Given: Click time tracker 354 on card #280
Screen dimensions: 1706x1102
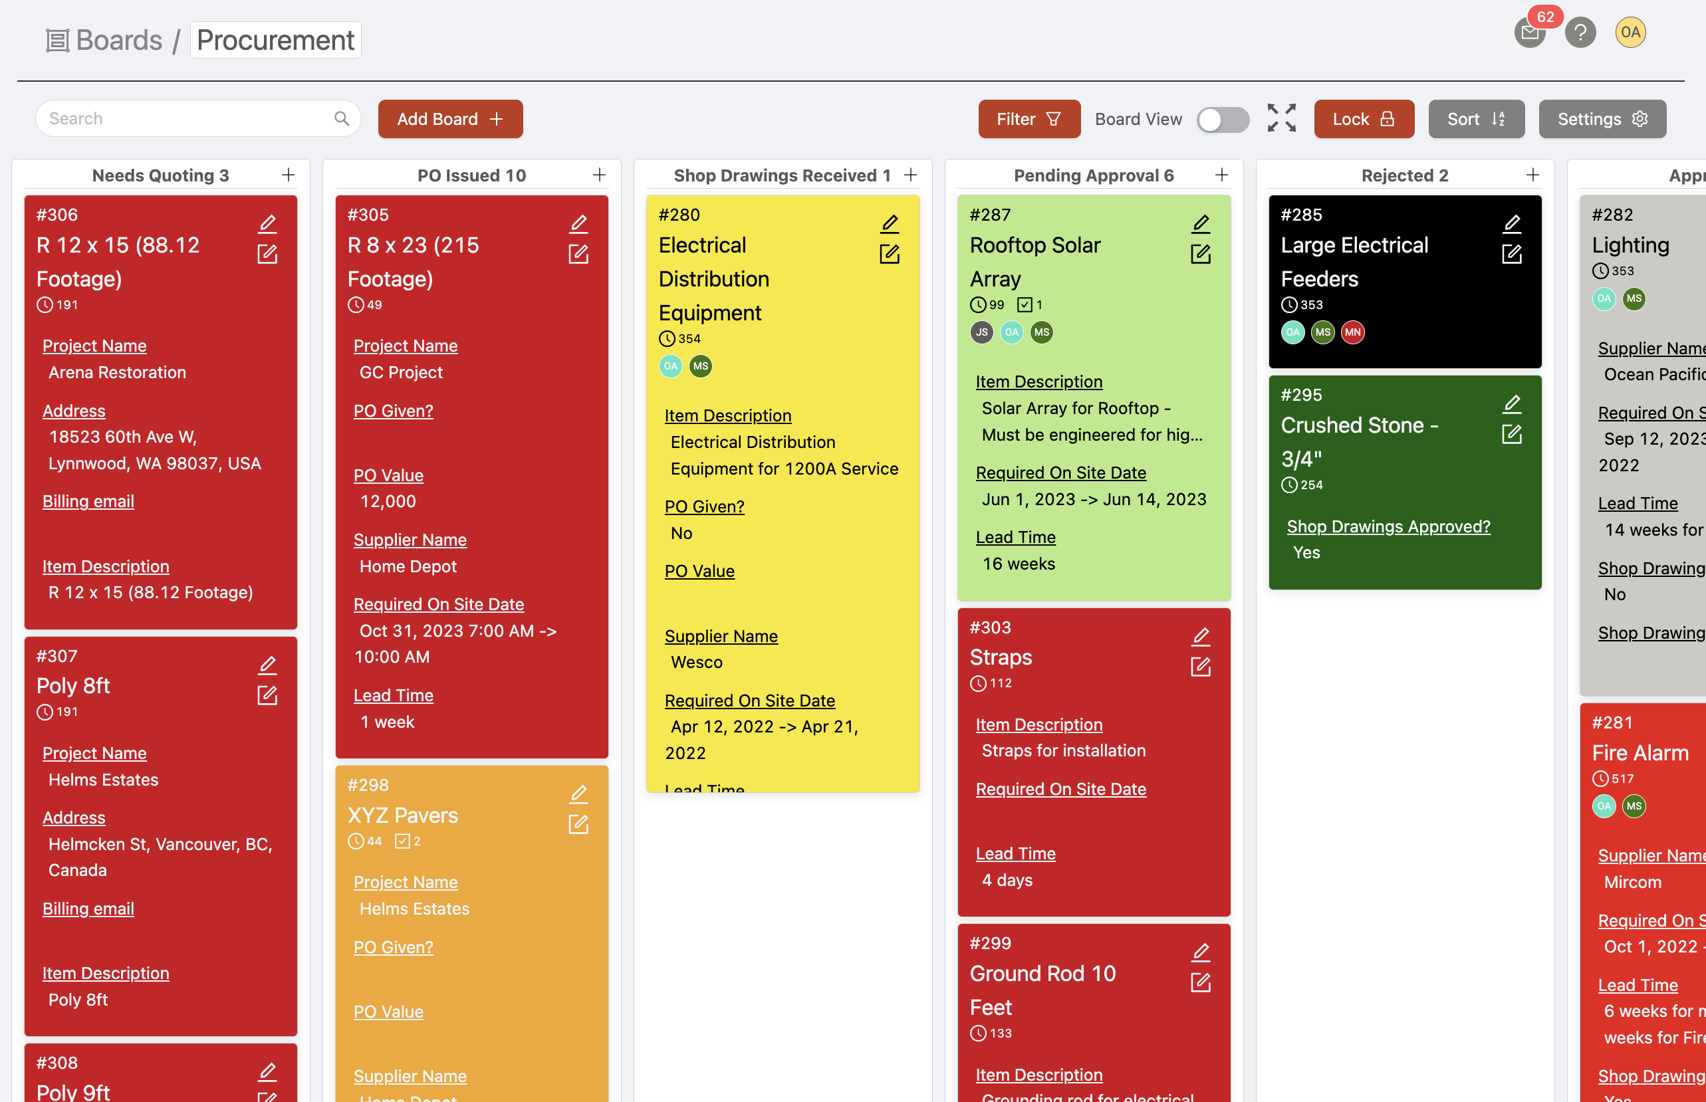Looking at the screenshot, I should 680,339.
